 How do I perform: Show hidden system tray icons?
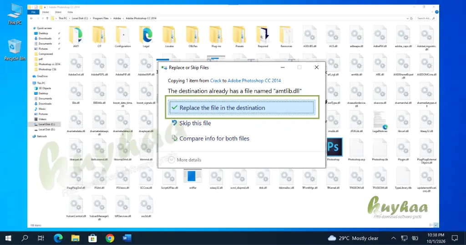point(394,238)
